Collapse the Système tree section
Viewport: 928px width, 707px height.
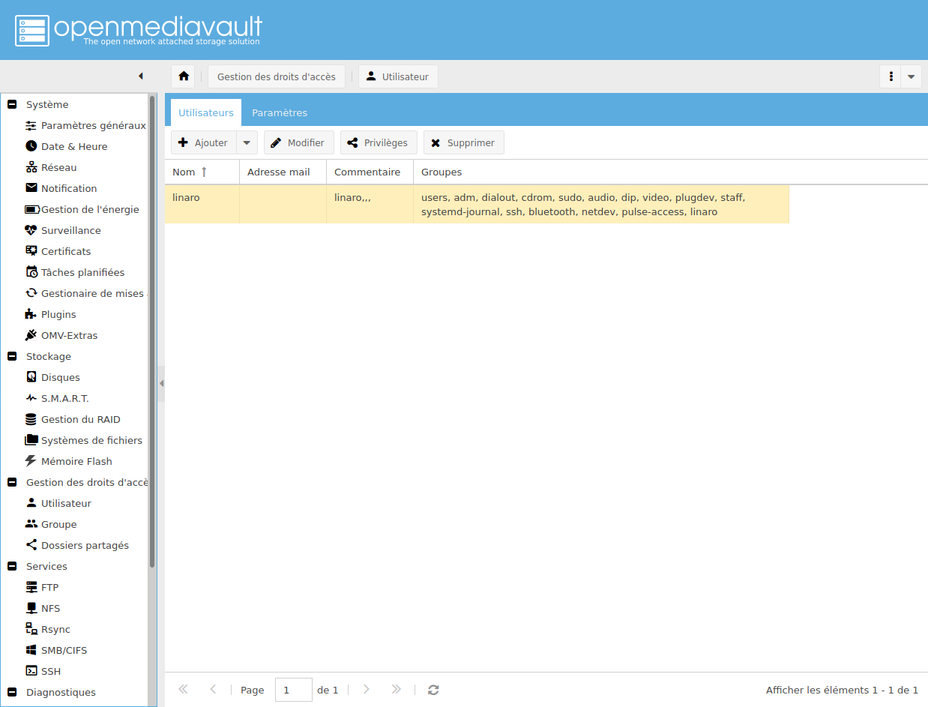tap(12, 104)
